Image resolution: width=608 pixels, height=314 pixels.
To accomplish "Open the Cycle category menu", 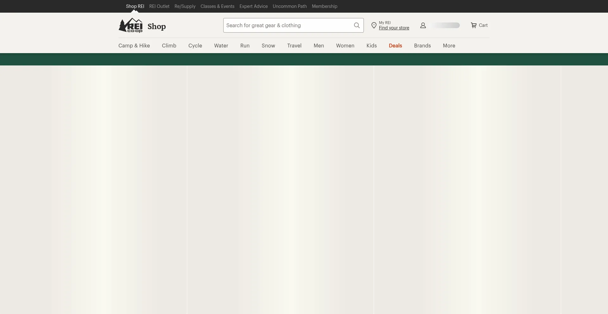I will (195, 46).
